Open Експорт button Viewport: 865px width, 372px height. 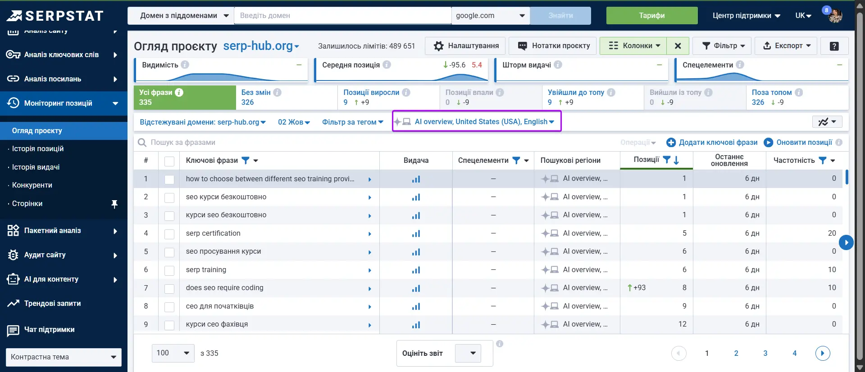[786, 46]
